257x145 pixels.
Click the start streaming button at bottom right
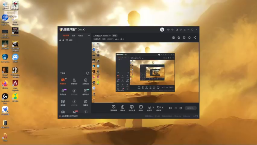click(x=191, y=108)
